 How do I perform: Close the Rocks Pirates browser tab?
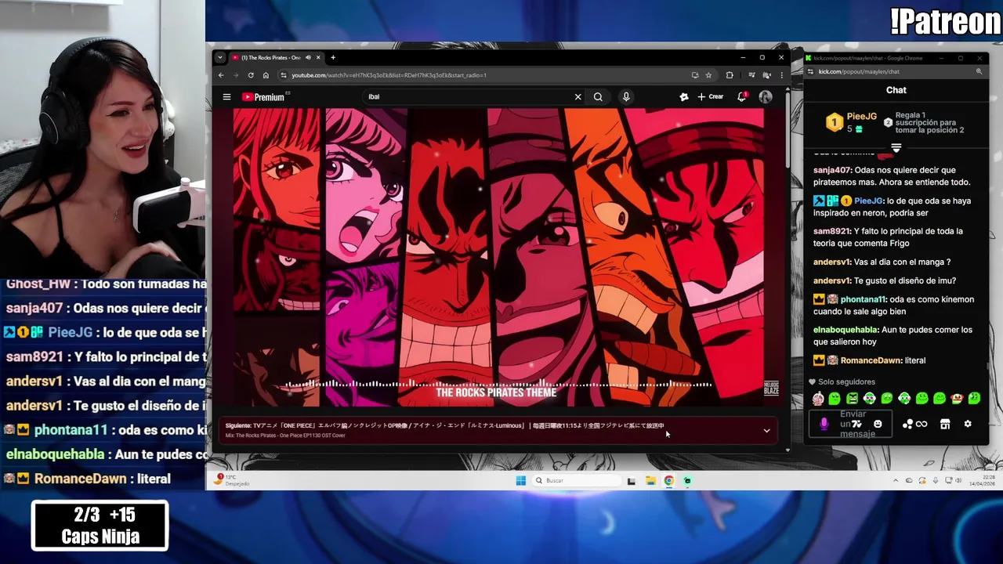[318, 57]
